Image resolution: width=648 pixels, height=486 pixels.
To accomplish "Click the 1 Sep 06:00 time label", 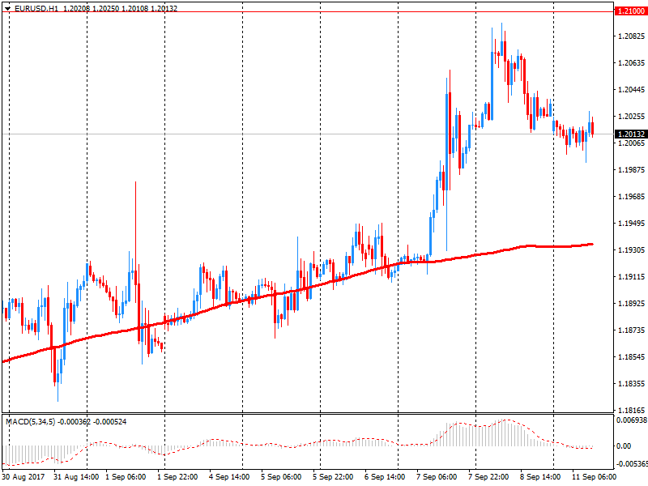I will [126, 477].
